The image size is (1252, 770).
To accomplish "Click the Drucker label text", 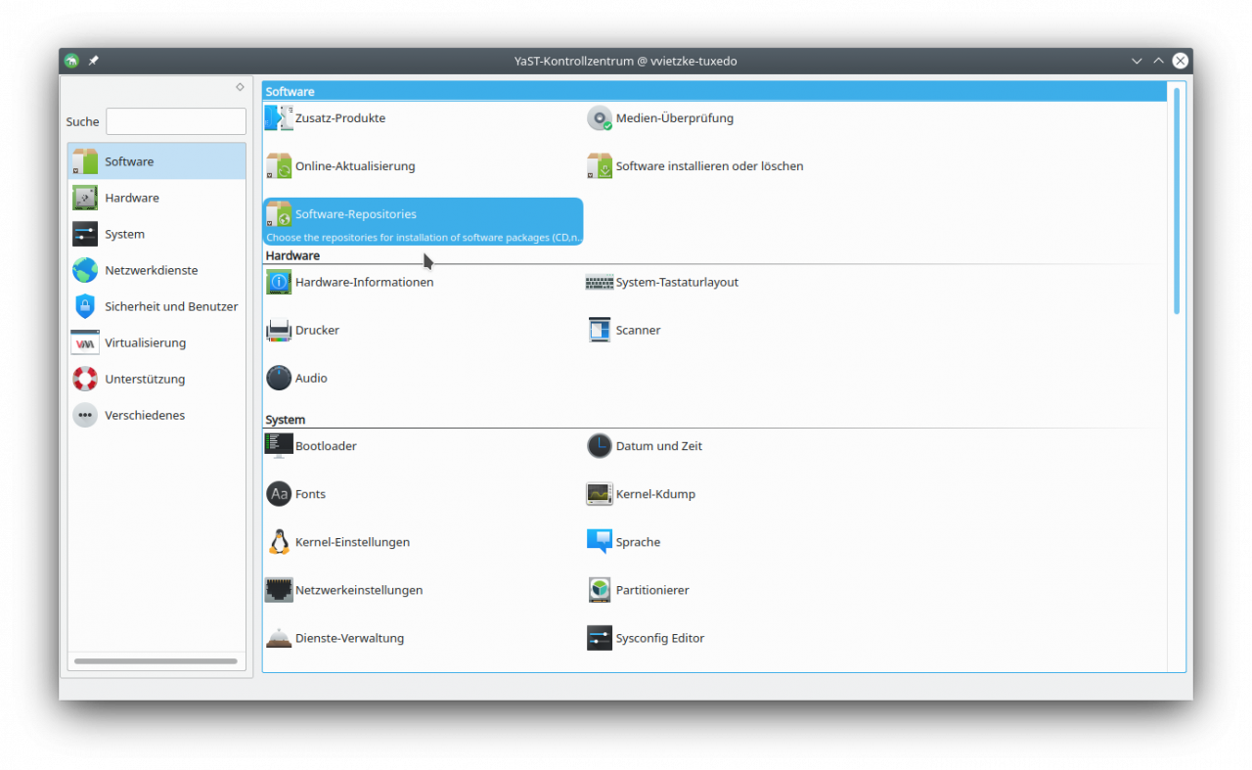I will (x=317, y=330).
